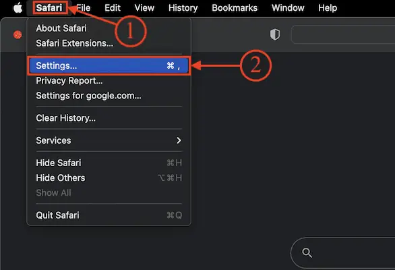Click the privacy shield icon in toolbar
Image resolution: width=395 pixels, height=270 pixels.
[275, 34]
